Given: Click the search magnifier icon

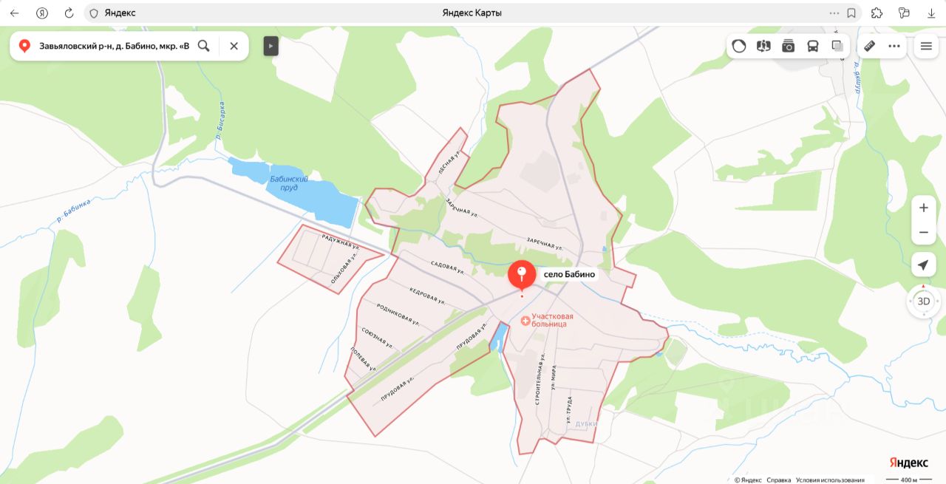Looking at the screenshot, I should [204, 46].
